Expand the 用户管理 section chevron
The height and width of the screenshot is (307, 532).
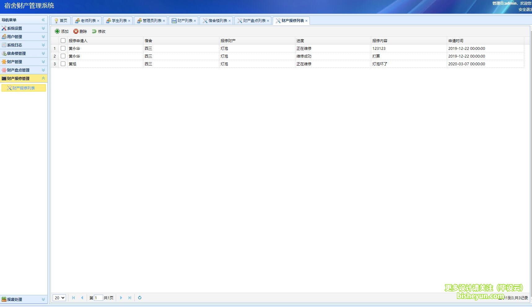pyautogui.click(x=43, y=37)
